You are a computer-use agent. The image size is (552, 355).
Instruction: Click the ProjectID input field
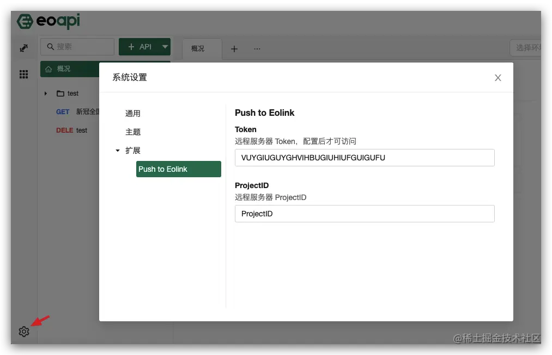pyautogui.click(x=365, y=214)
